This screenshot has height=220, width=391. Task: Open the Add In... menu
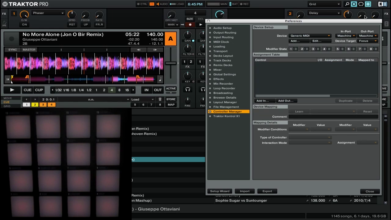tap(265, 101)
